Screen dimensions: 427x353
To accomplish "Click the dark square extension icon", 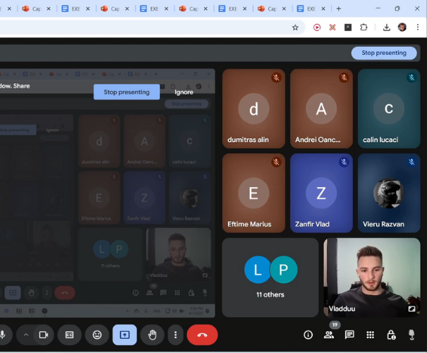I will [x=348, y=28].
